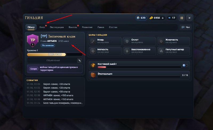Click the guild experience bar 2 090 / 3 000
The height and width of the screenshot is (130, 213).
point(55,54)
